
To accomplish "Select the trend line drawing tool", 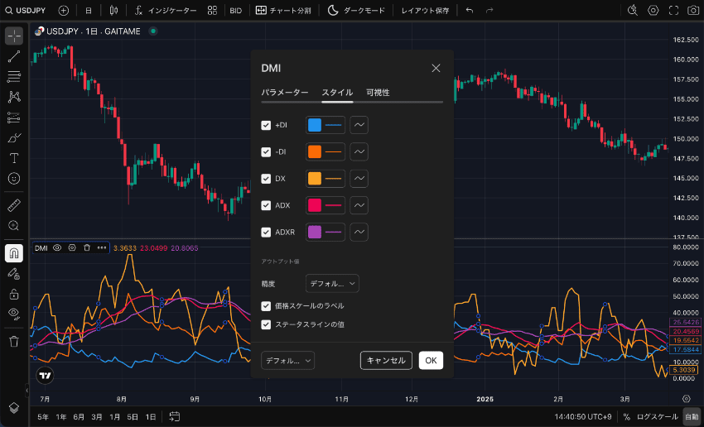I will tap(14, 56).
